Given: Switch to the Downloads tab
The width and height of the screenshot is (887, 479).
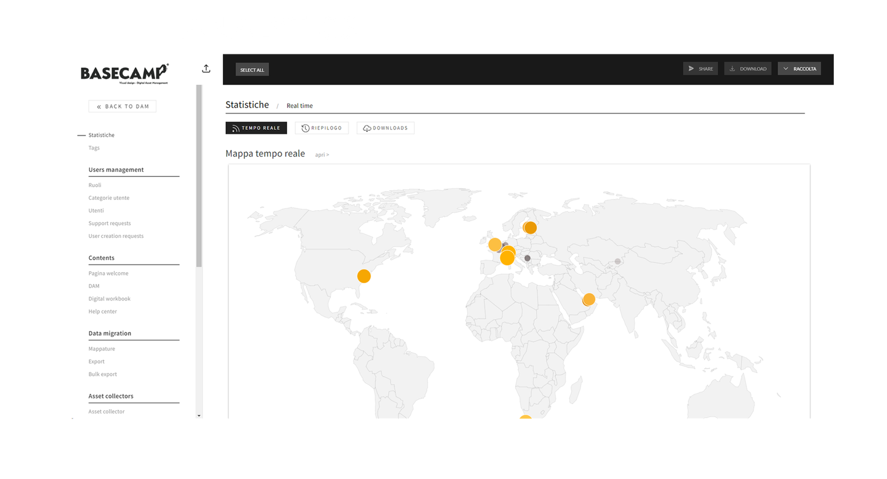Looking at the screenshot, I should pos(385,128).
